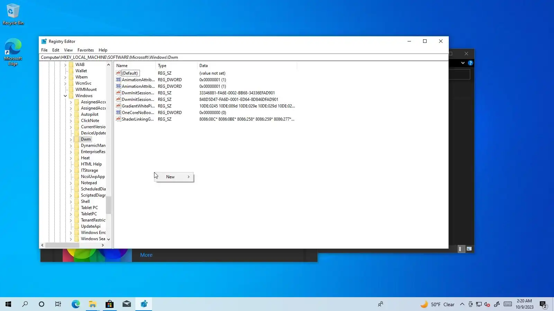The height and width of the screenshot is (311, 554).
Task: Show hidden tray icons chevron
Action: (x=462, y=304)
